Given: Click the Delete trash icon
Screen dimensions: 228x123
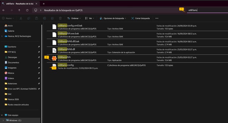Looking at the screenshot, I should (x=60, y=18).
